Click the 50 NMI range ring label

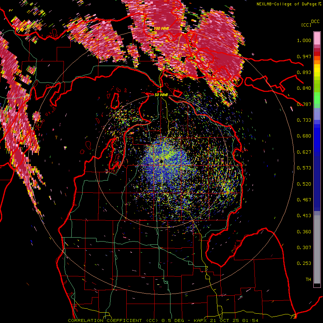click(161, 95)
